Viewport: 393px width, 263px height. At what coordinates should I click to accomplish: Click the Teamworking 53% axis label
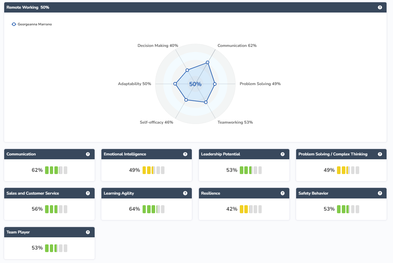pos(235,122)
